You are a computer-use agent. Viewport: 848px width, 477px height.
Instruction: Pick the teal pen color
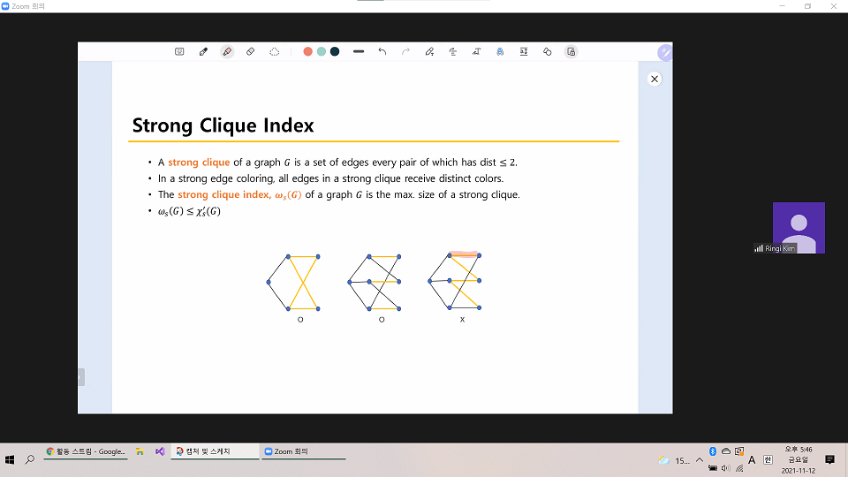(322, 52)
